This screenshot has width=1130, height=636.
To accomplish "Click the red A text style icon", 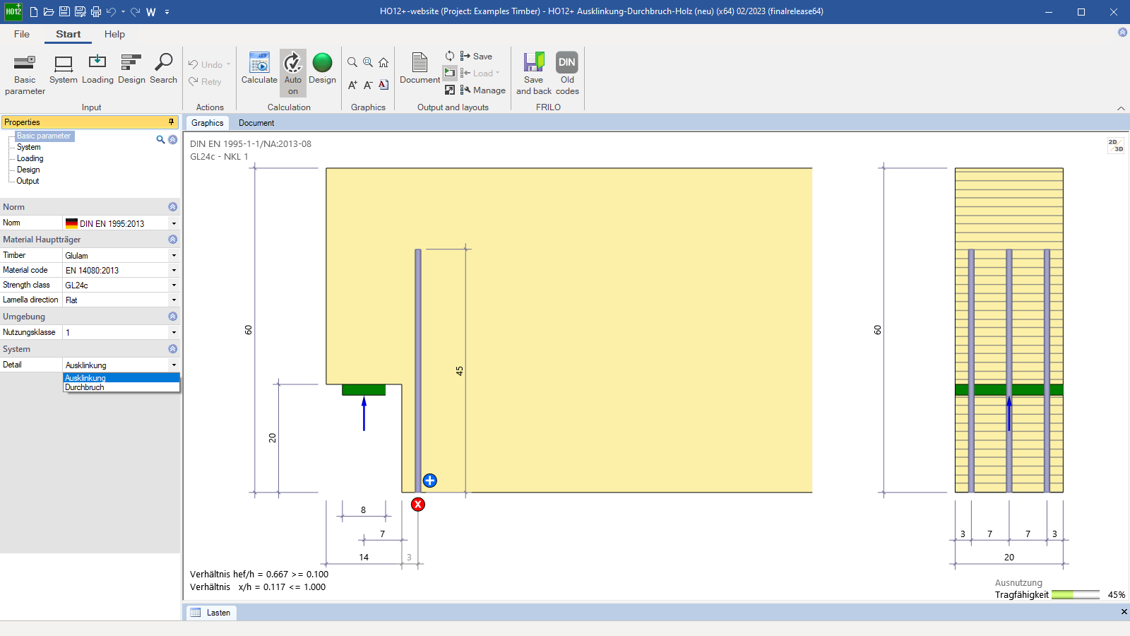I will [383, 85].
